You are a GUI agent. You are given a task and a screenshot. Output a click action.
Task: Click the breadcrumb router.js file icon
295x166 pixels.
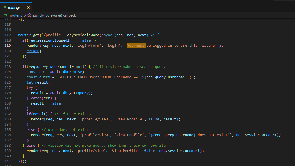pyautogui.click(x=6, y=15)
